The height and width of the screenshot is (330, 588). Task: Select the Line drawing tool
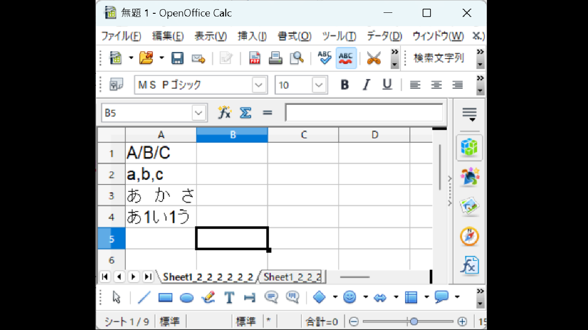click(144, 297)
